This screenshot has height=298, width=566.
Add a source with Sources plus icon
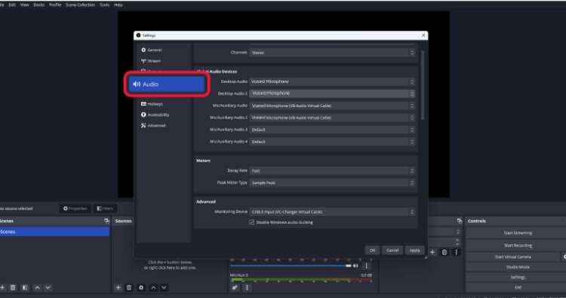tap(118, 287)
